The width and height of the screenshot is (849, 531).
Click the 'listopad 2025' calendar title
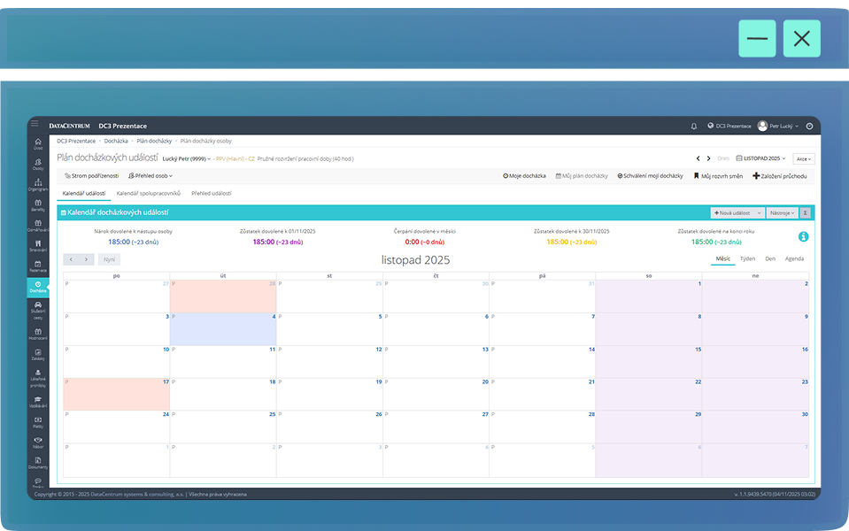pos(415,260)
